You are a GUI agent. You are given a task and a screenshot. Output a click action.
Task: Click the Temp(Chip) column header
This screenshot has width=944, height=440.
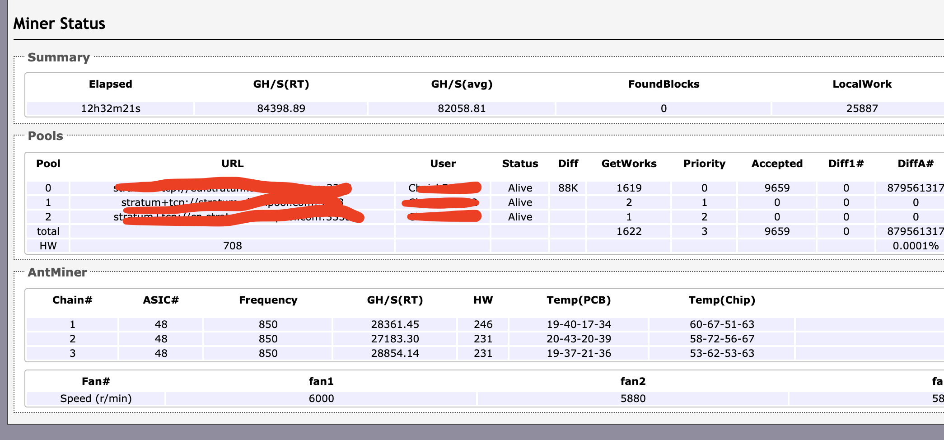pos(722,300)
